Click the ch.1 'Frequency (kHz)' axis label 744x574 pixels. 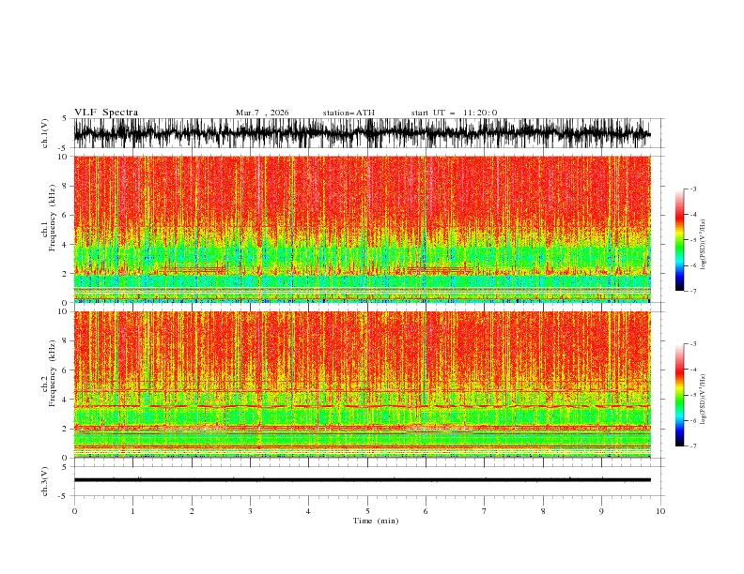pyautogui.click(x=53, y=219)
